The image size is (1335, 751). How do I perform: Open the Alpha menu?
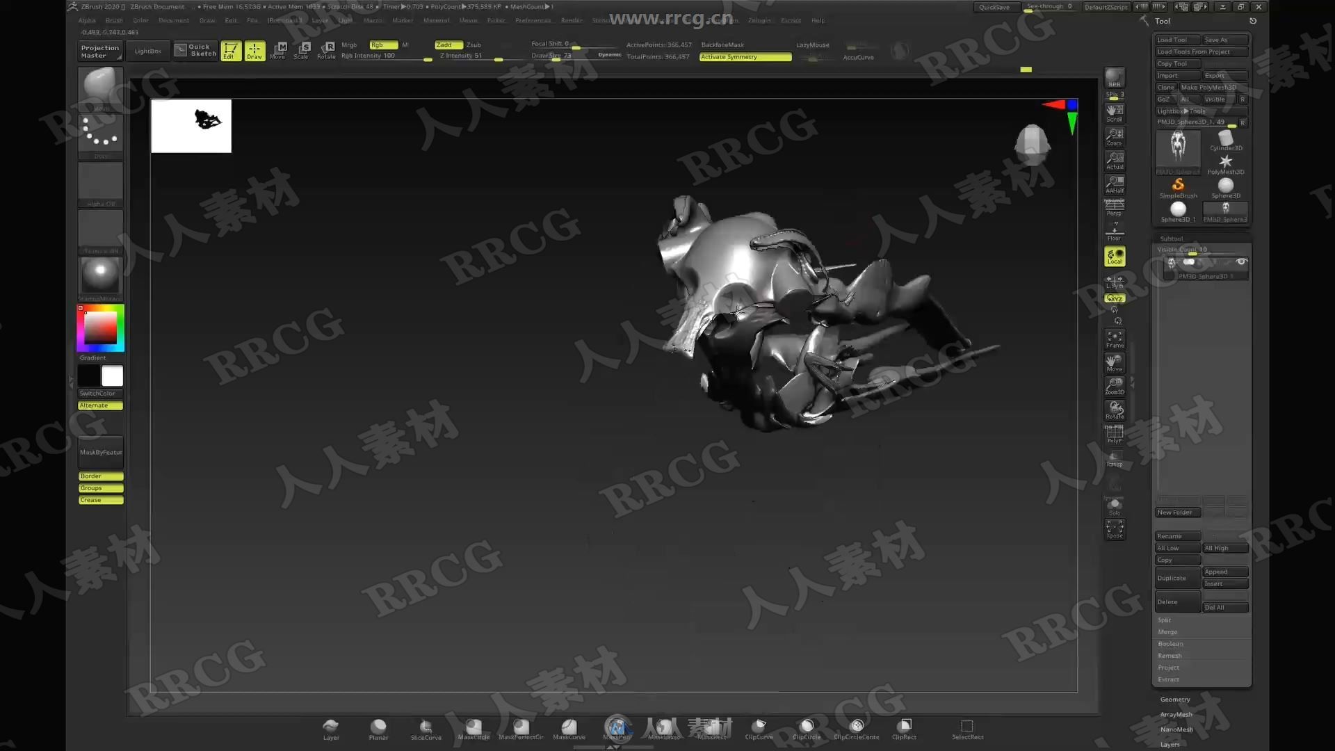click(87, 20)
